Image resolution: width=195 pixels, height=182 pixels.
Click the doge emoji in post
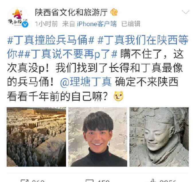tap(118, 96)
